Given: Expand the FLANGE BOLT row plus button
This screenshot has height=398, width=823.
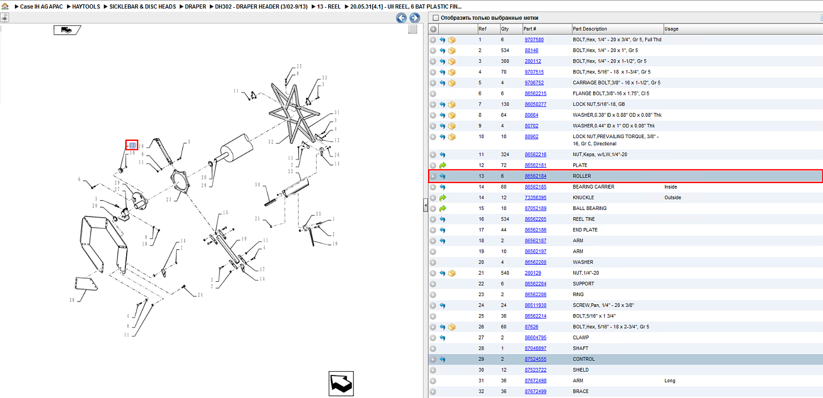Looking at the screenshot, I should [x=433, y=94].
